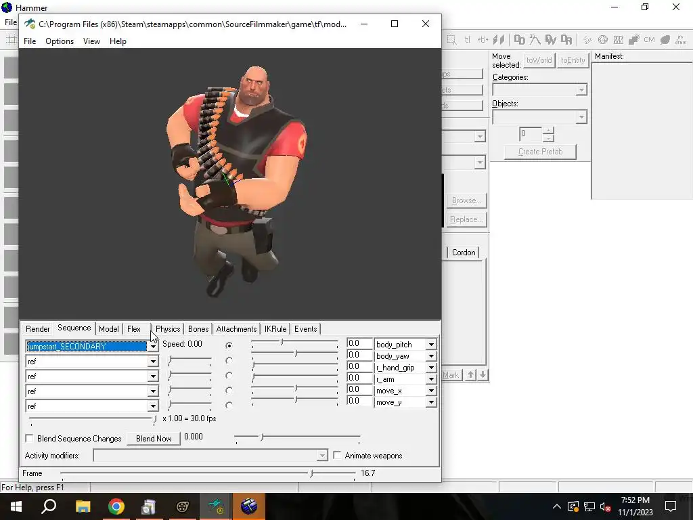The image size is (693, 520).
Task: Toggle scaling texture lock '<tl>' icon
Action: pos(483,40)
